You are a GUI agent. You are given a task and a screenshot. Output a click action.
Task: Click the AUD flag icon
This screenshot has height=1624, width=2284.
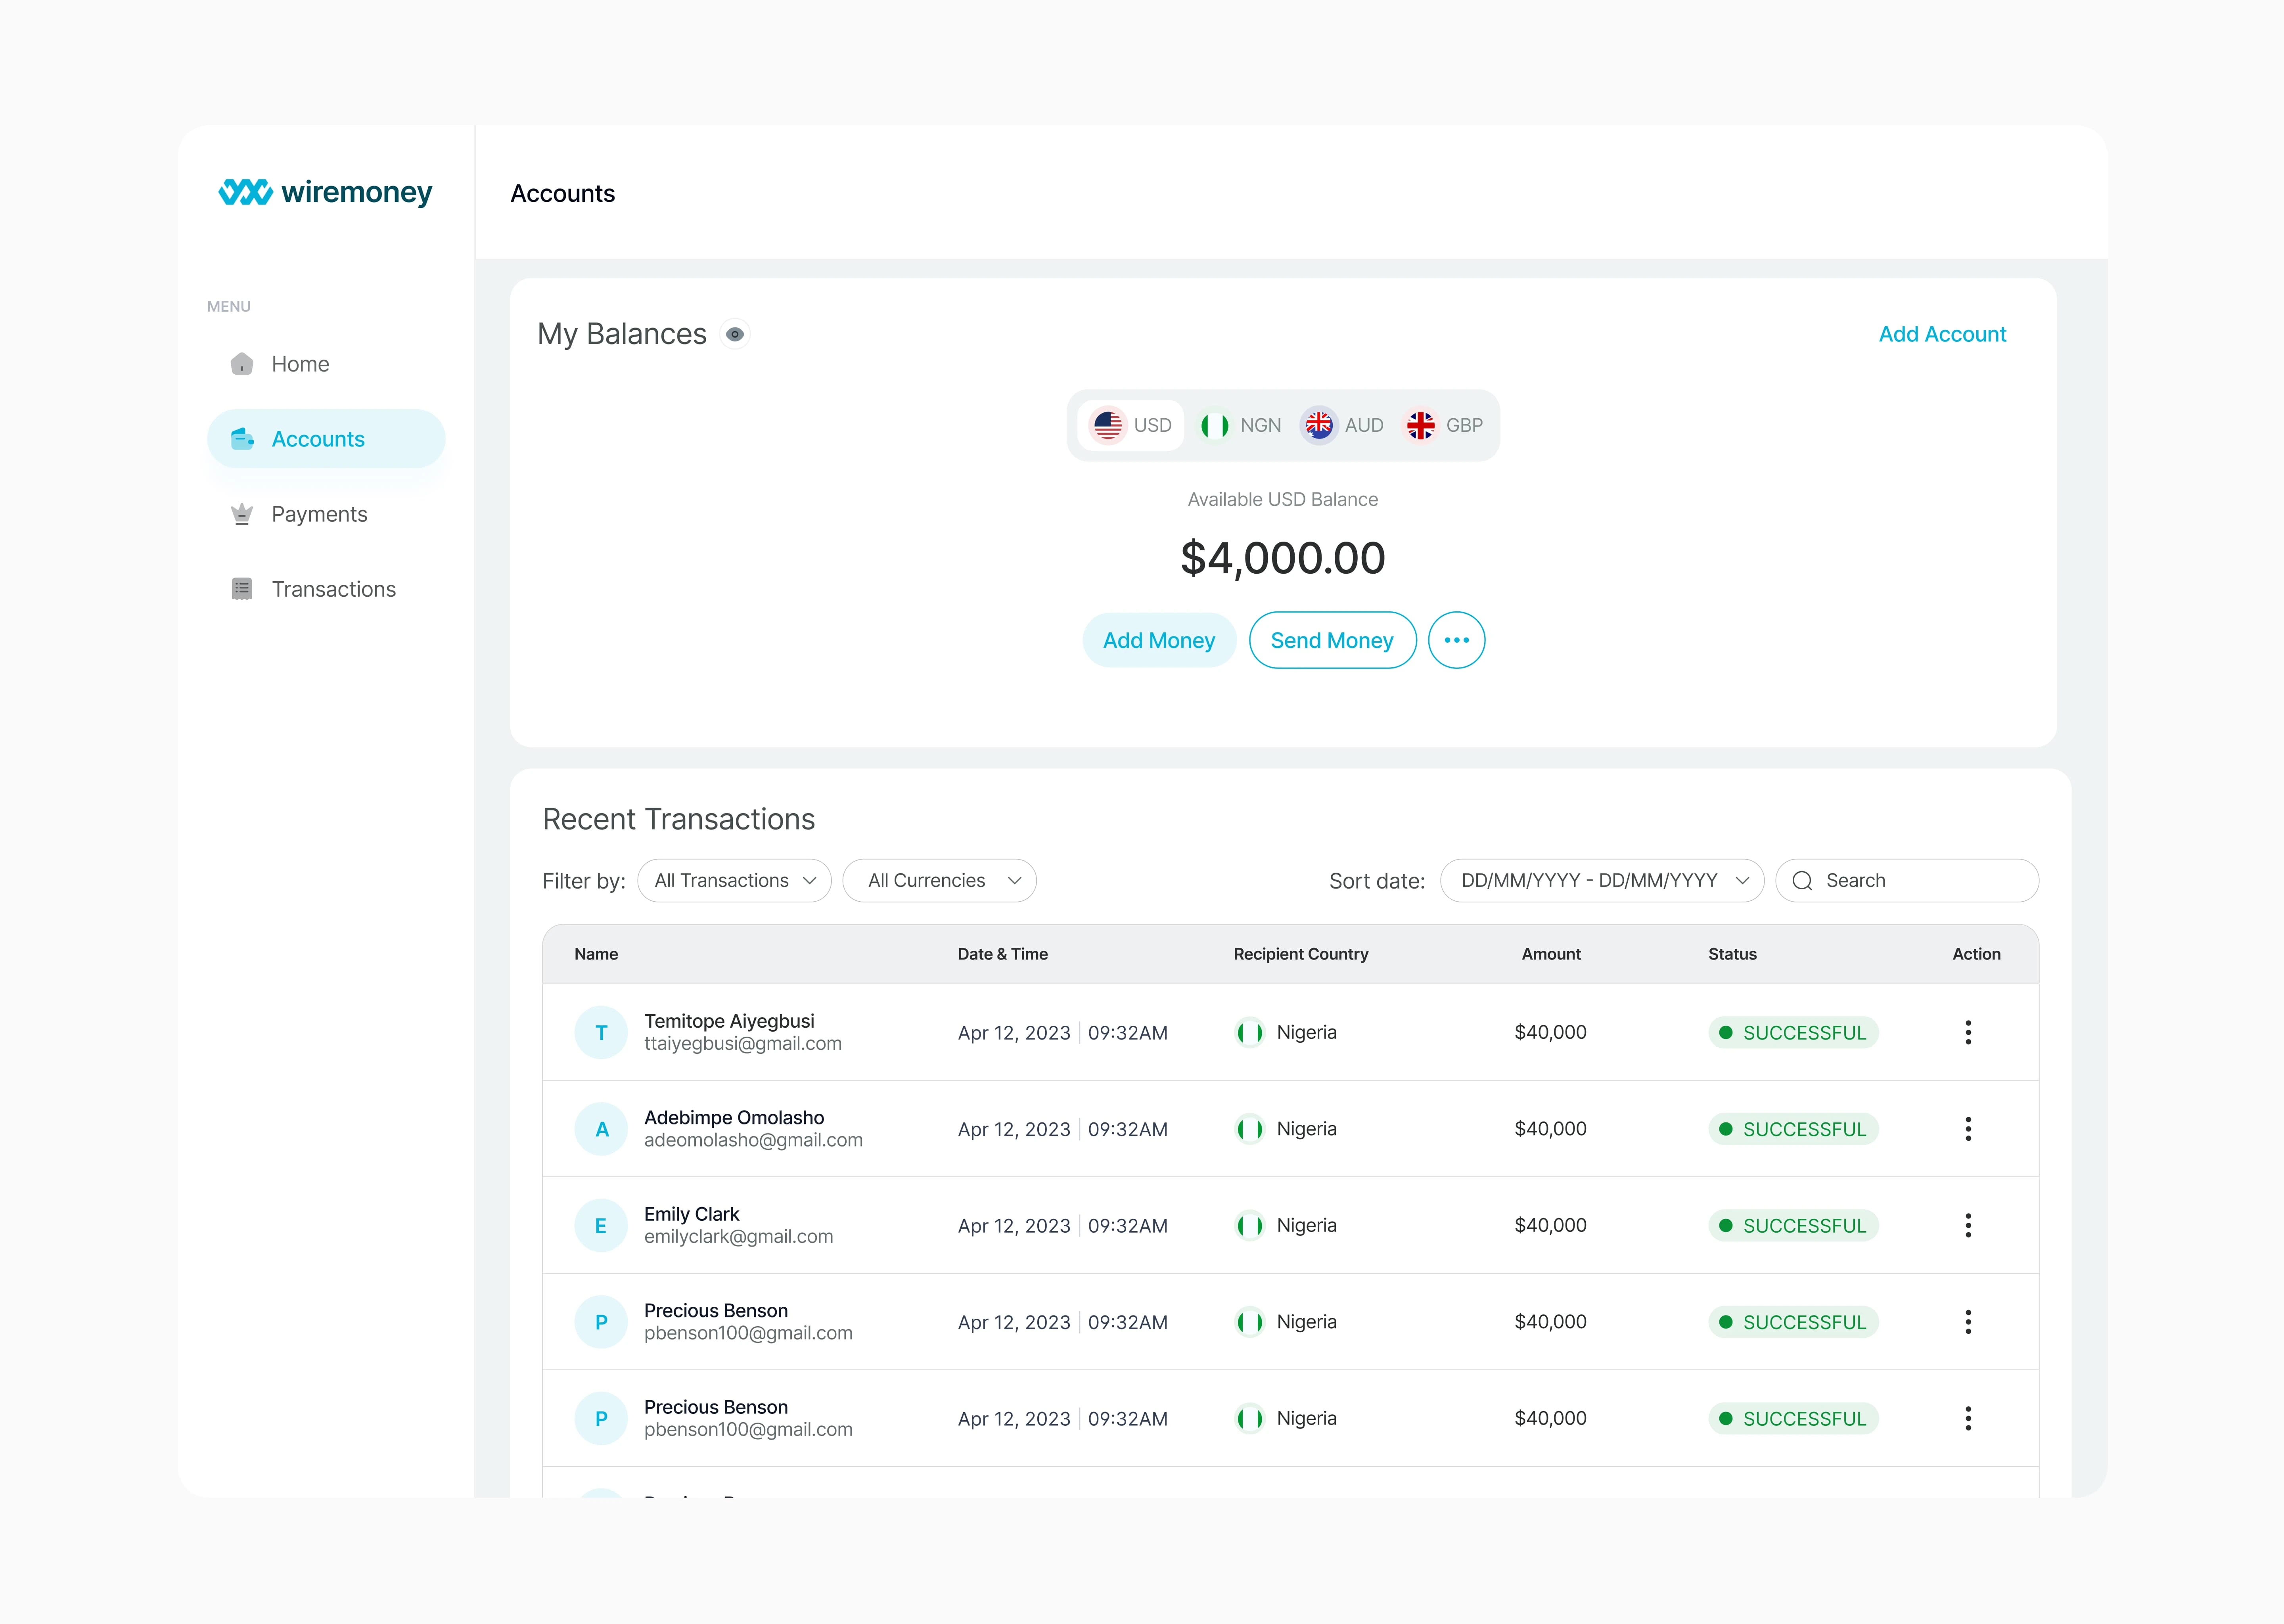[x=1319, y=425]
